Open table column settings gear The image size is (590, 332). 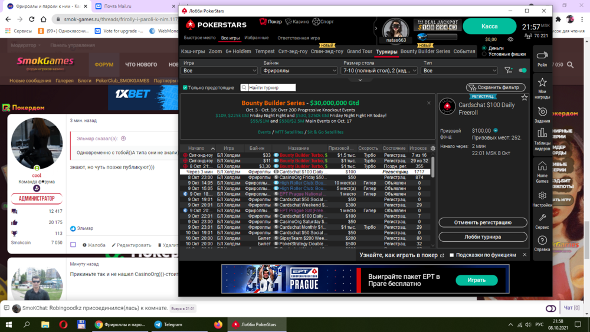pos(432,148)
